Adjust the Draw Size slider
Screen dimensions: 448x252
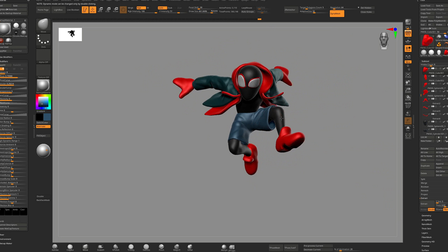203,12
